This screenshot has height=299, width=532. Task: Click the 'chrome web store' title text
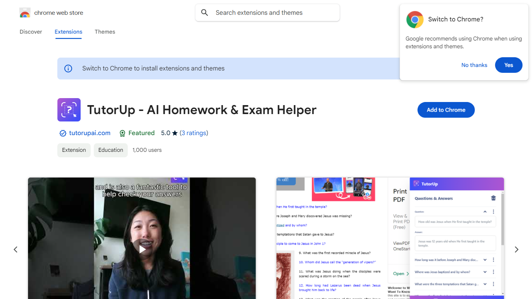59,13
